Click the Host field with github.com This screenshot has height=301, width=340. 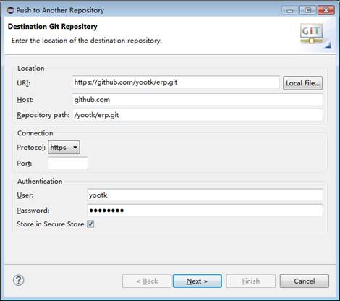tap(197, 100)
